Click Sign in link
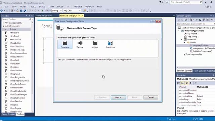Image resolution: width=215 pixels, height=121 pixels. click(x=208, y=7)
